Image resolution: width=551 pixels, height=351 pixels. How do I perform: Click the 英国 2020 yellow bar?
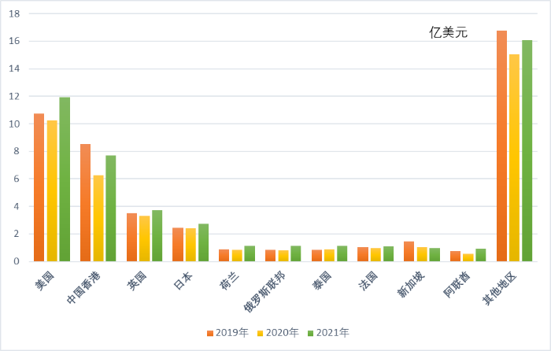pos(144,238)
